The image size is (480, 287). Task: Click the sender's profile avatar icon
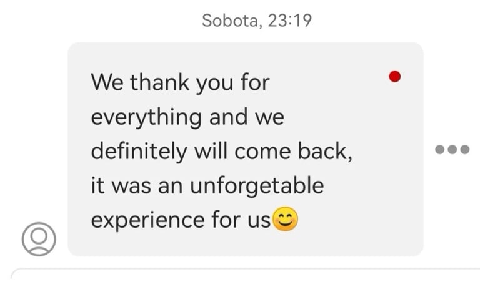coord(39,238)
